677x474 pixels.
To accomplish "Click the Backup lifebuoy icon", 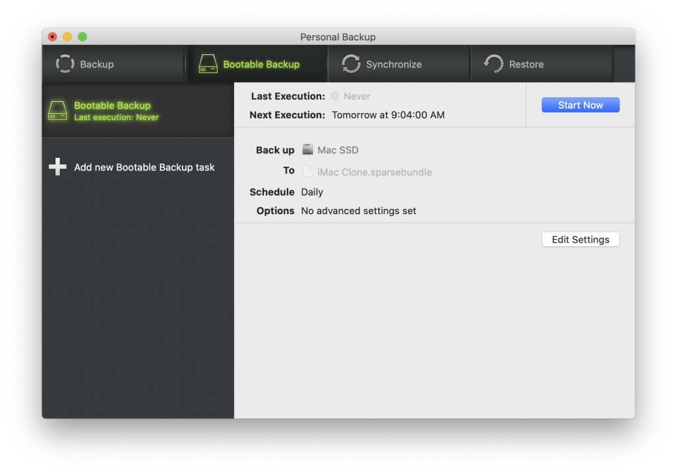I will [65, 64].
